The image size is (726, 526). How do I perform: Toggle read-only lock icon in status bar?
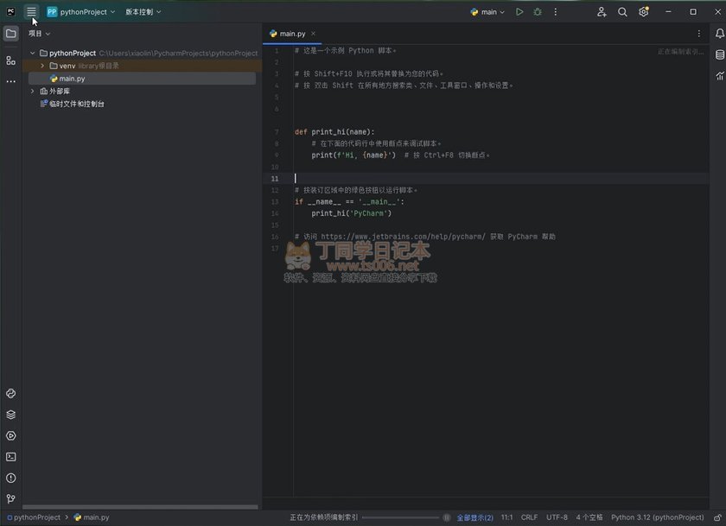715,517
